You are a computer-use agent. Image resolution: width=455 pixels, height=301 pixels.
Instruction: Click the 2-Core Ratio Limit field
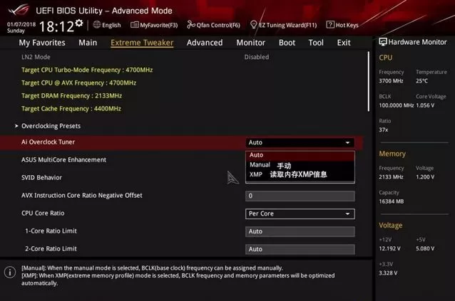pyautogui.click(x=300, y=249)
